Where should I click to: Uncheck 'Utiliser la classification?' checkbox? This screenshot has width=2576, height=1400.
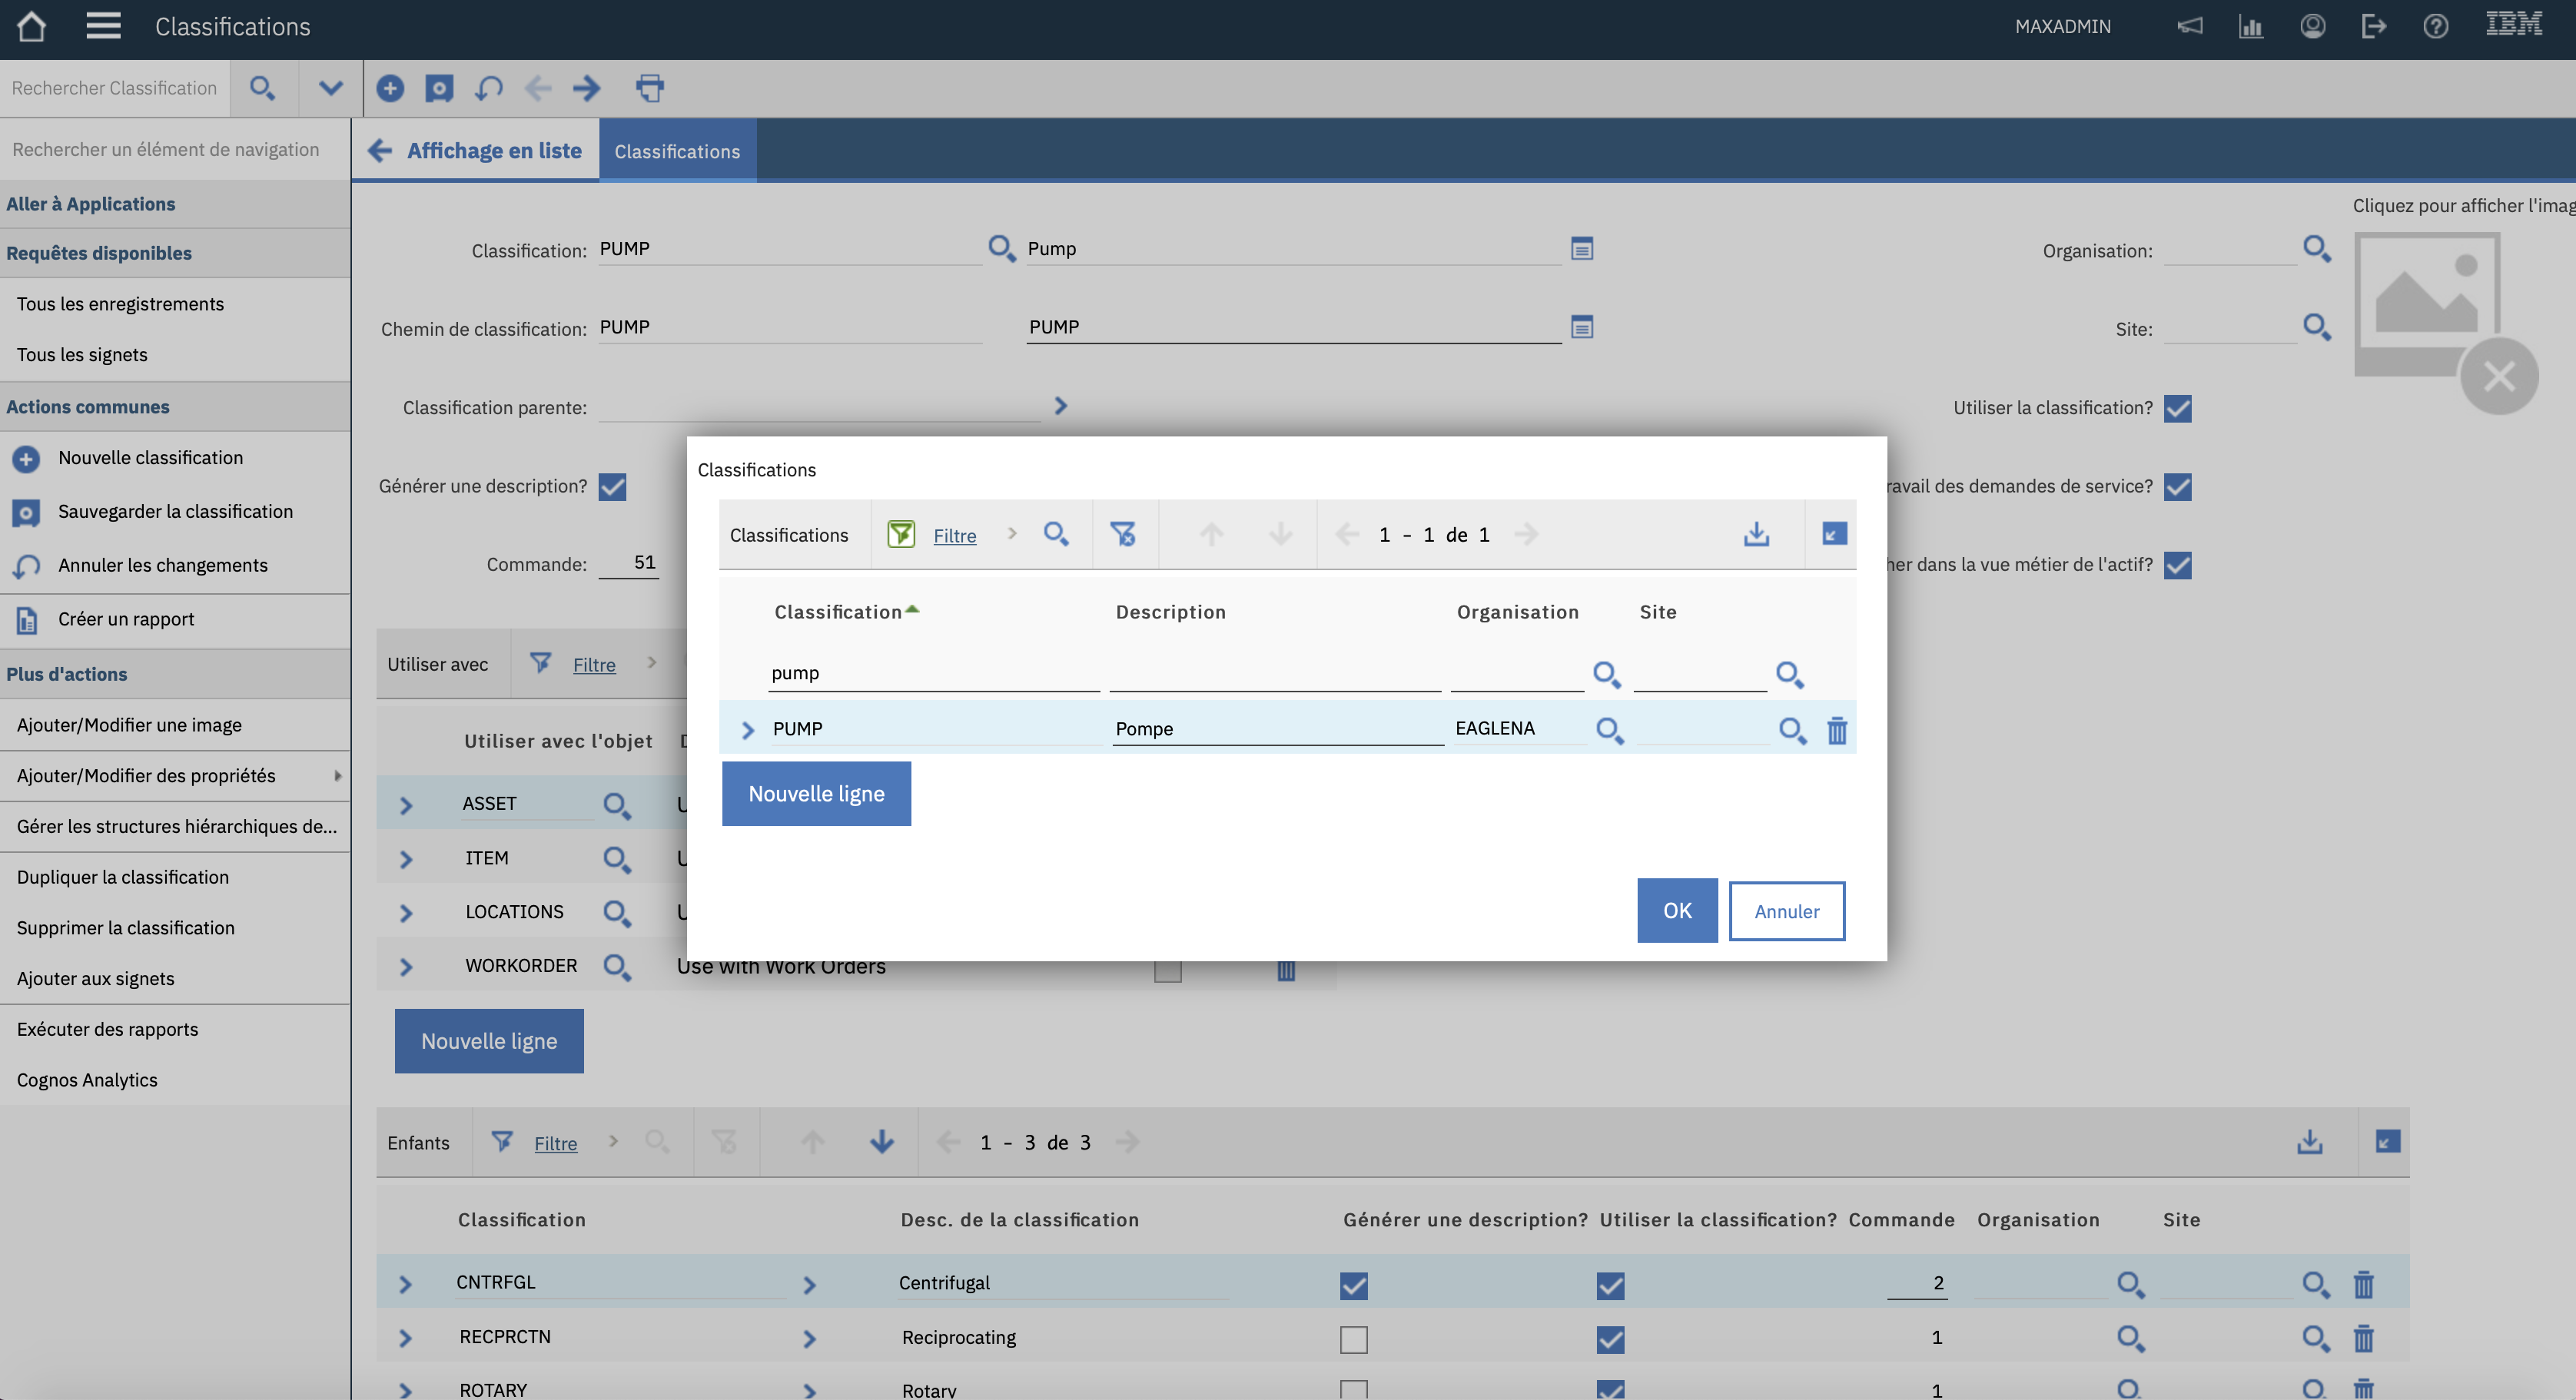point(2177,409)
